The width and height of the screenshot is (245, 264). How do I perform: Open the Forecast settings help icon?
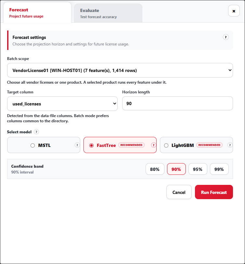pos(226,37)
